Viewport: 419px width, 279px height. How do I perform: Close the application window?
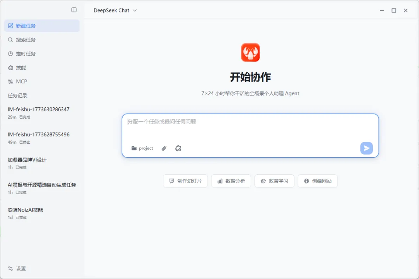[x=406, y=10]
